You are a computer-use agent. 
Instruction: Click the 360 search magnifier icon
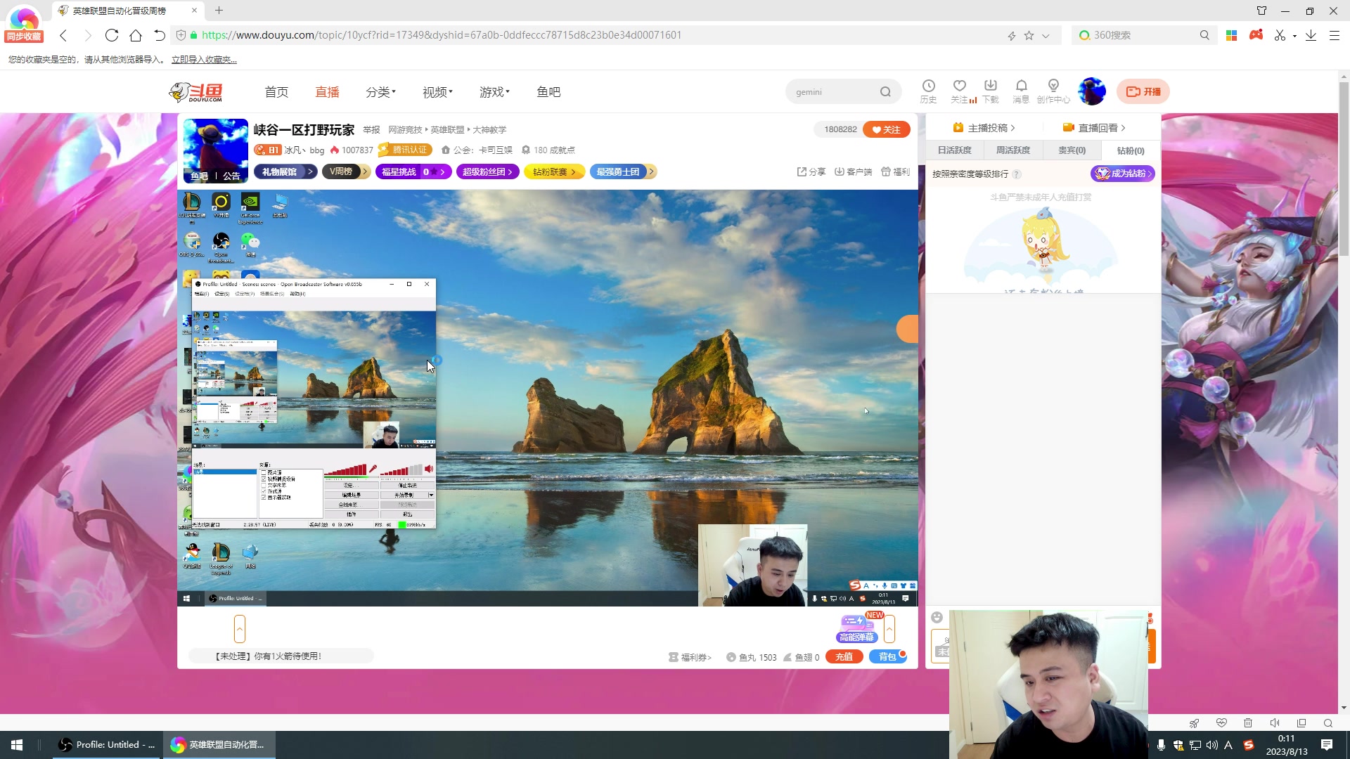coord(1204,35)
